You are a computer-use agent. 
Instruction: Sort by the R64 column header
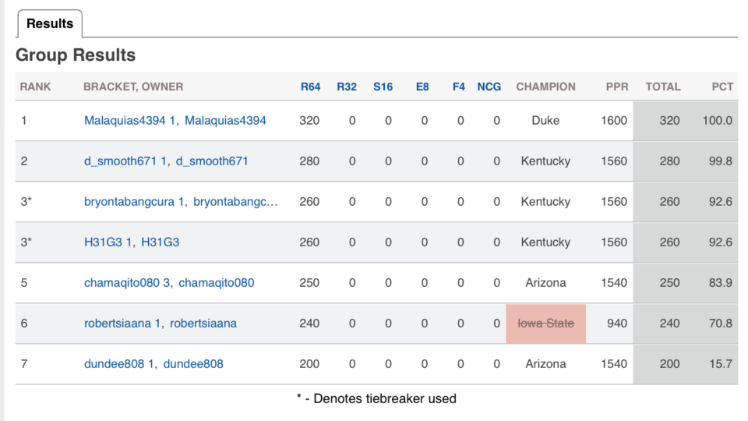310,87
